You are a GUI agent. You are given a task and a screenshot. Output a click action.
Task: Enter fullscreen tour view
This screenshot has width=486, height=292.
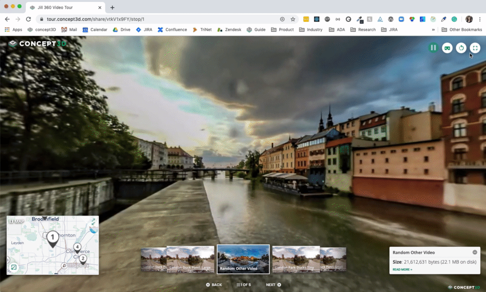[x=475, y=48]
